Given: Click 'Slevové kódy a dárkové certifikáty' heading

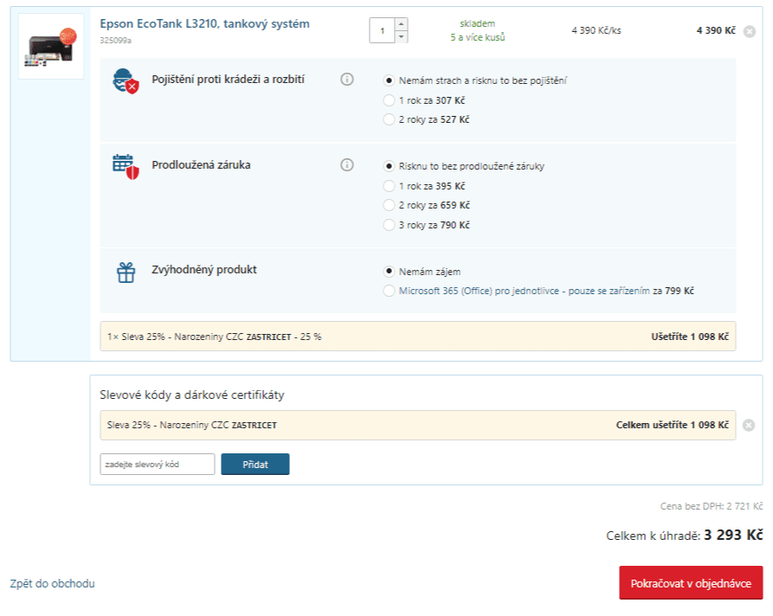Looking at the screenshot, I should (192, 395).
